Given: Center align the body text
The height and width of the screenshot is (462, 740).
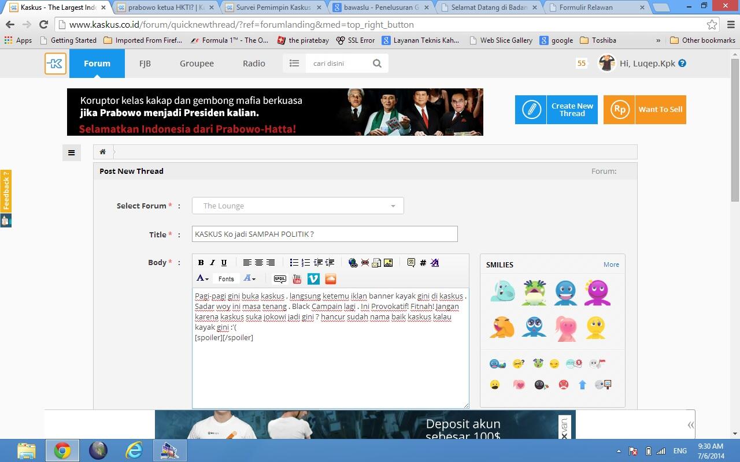Looking at the screenshot, I should 258,263.
